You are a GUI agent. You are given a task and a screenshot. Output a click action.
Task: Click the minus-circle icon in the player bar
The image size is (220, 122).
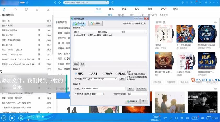(176, 118)
